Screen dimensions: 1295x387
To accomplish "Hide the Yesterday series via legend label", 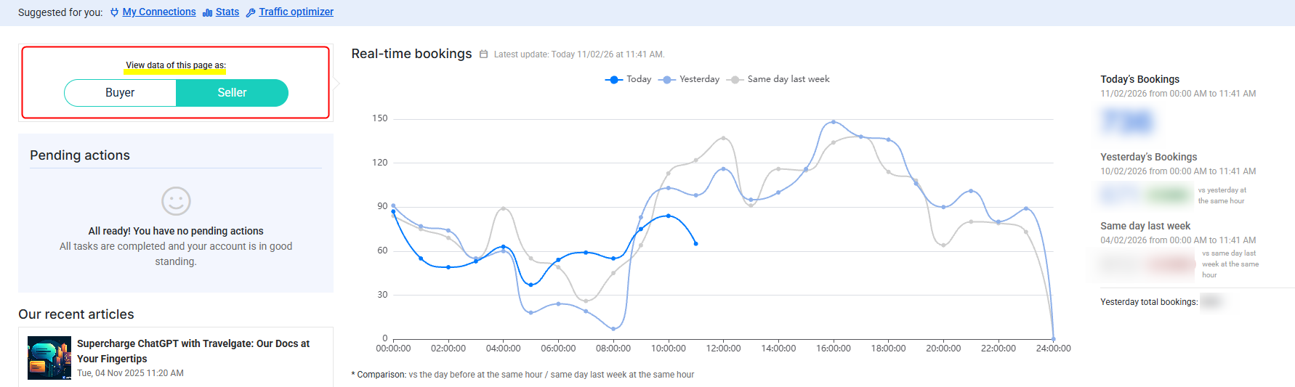I will 699,79.
